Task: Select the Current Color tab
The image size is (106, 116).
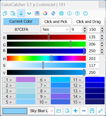Action: [21, 21]
